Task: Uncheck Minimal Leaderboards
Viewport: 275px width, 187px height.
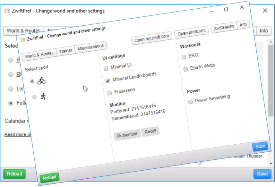Action: click(108, 81)
